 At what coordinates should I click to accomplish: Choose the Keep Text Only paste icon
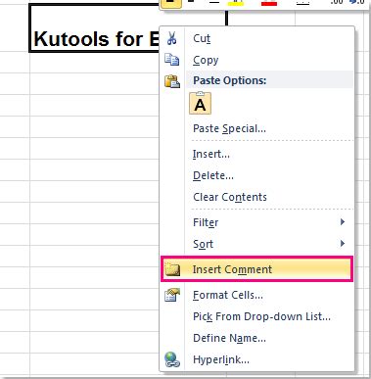[x=200, y=104]
